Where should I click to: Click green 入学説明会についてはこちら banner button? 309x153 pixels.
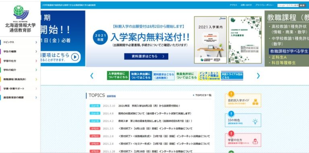(118, 76)
